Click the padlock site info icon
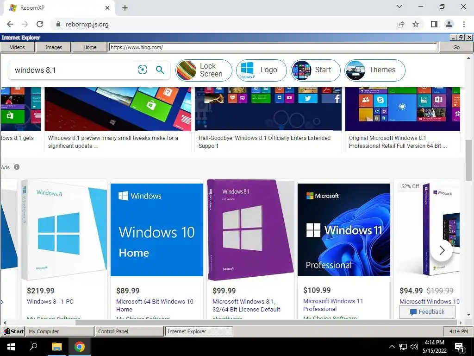Image resolution: width=474 pixels, height=356 pixels. pos(58,24)
